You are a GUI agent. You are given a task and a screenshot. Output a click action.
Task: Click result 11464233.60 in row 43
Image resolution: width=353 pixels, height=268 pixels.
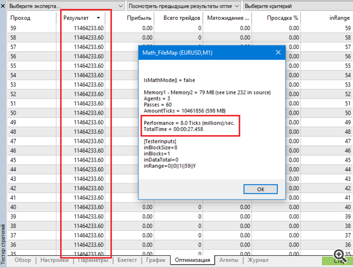tap(88, 179)
